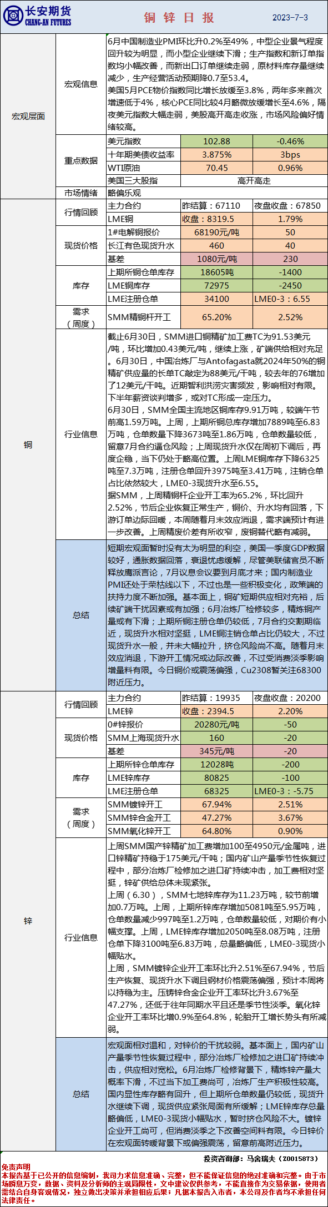Select the SMM精铜杆开工 65.20% cell
The height and width of the screenshot is (1207, 328).
216,317
